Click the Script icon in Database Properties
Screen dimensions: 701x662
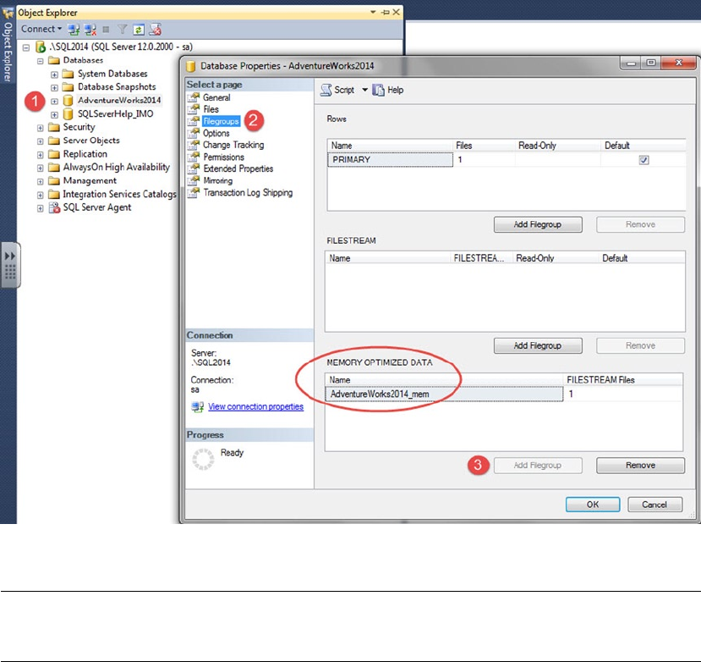click(x=326, y=90)
